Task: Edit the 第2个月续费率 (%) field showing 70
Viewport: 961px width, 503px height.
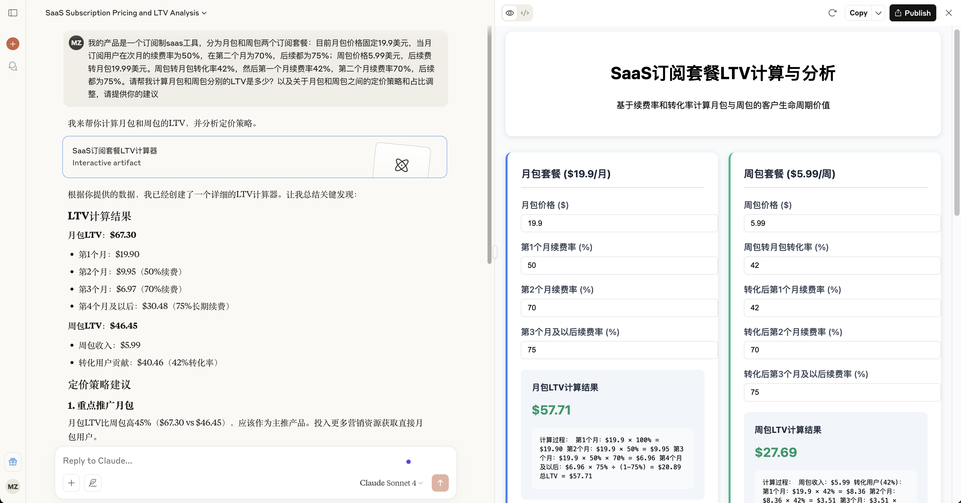Action: 619,308
